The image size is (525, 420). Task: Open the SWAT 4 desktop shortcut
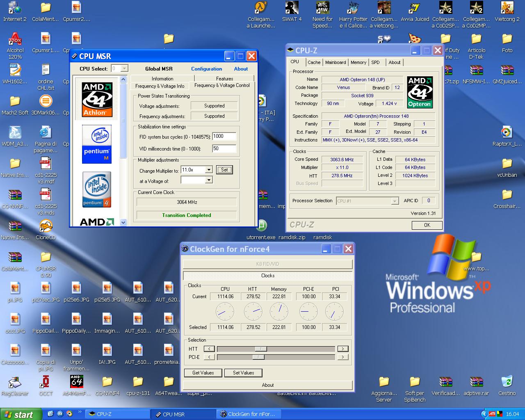point(292,12)
